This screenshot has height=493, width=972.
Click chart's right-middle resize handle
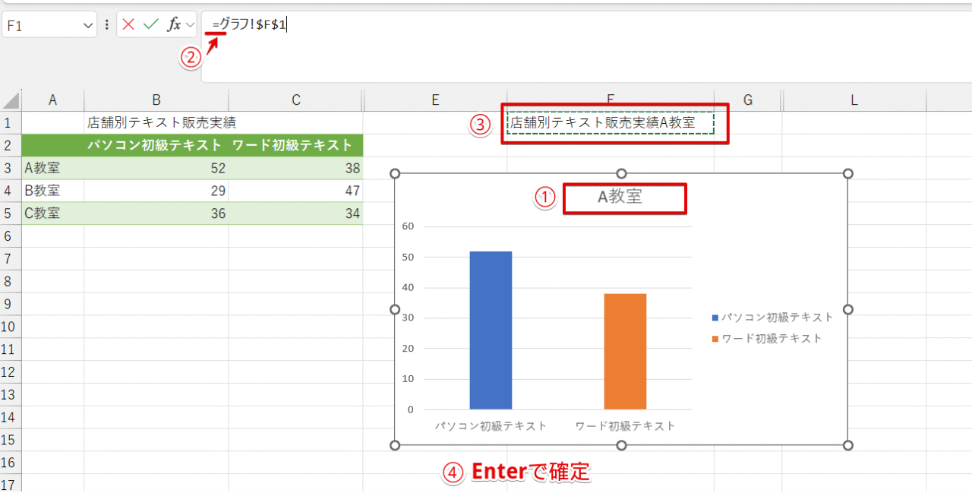pos(848,309)
